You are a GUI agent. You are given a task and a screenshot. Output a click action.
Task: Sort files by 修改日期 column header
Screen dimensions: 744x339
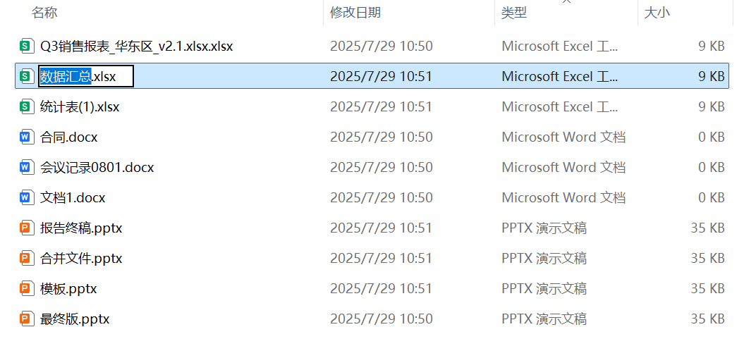tap(355, 13)
